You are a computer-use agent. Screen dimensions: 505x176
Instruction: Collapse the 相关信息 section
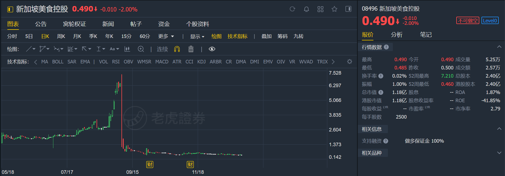[499, 129]
